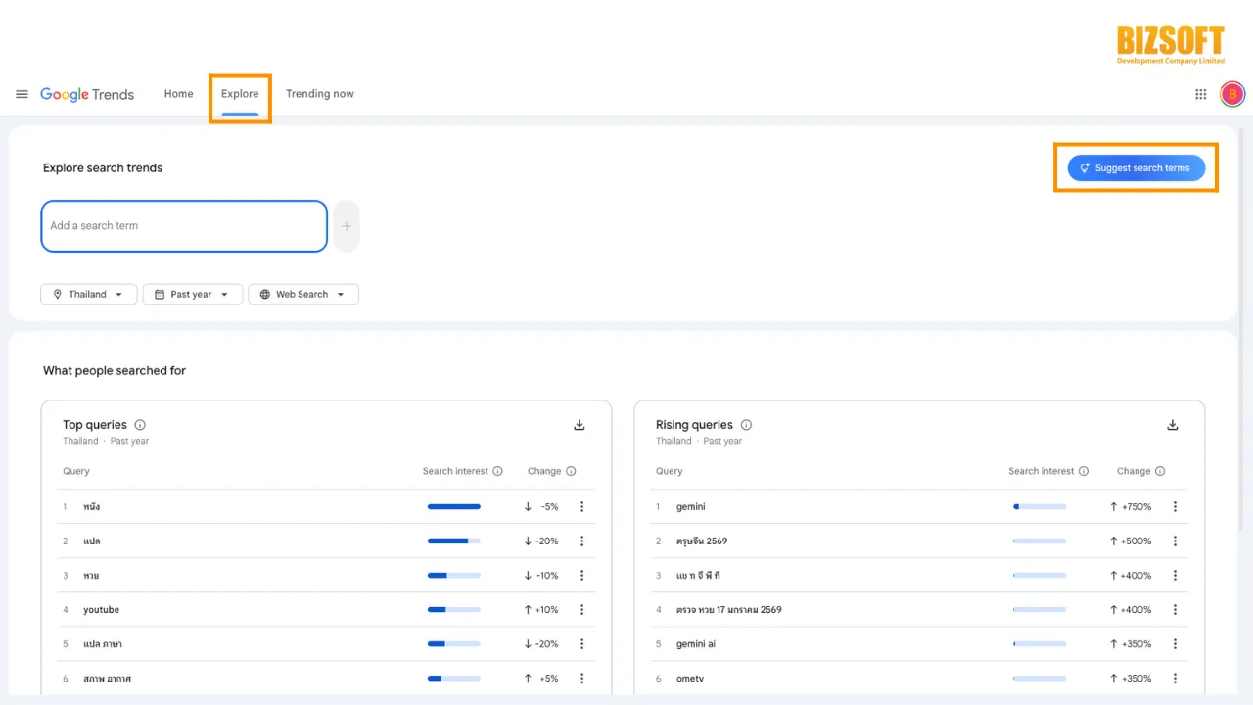
Task: Click the Add a search term field
Action: point(183,226)
